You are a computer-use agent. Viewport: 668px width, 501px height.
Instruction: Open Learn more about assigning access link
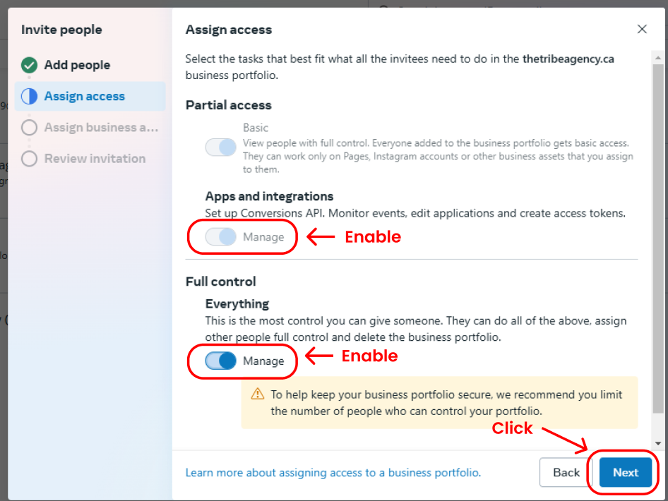click(x=333, y=473)
